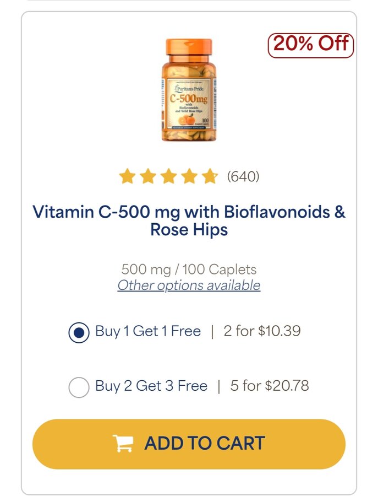Click the "Buy 1 Get 1 Free" label text
378x496 pixels.
point(148,331)
